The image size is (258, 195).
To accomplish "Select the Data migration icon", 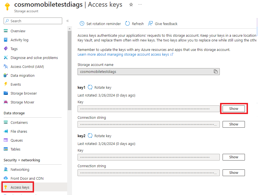I will [x=6, y=75].
